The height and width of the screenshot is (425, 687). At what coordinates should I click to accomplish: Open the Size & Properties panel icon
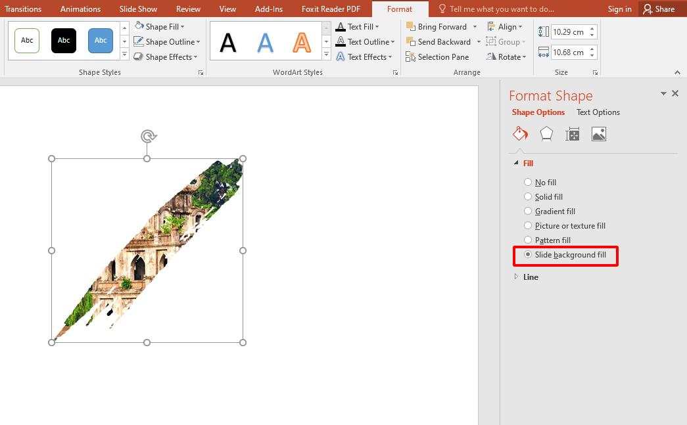tap(572, 133)
